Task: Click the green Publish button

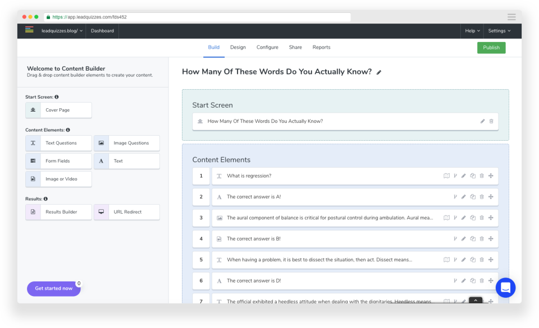Action: 491,48
